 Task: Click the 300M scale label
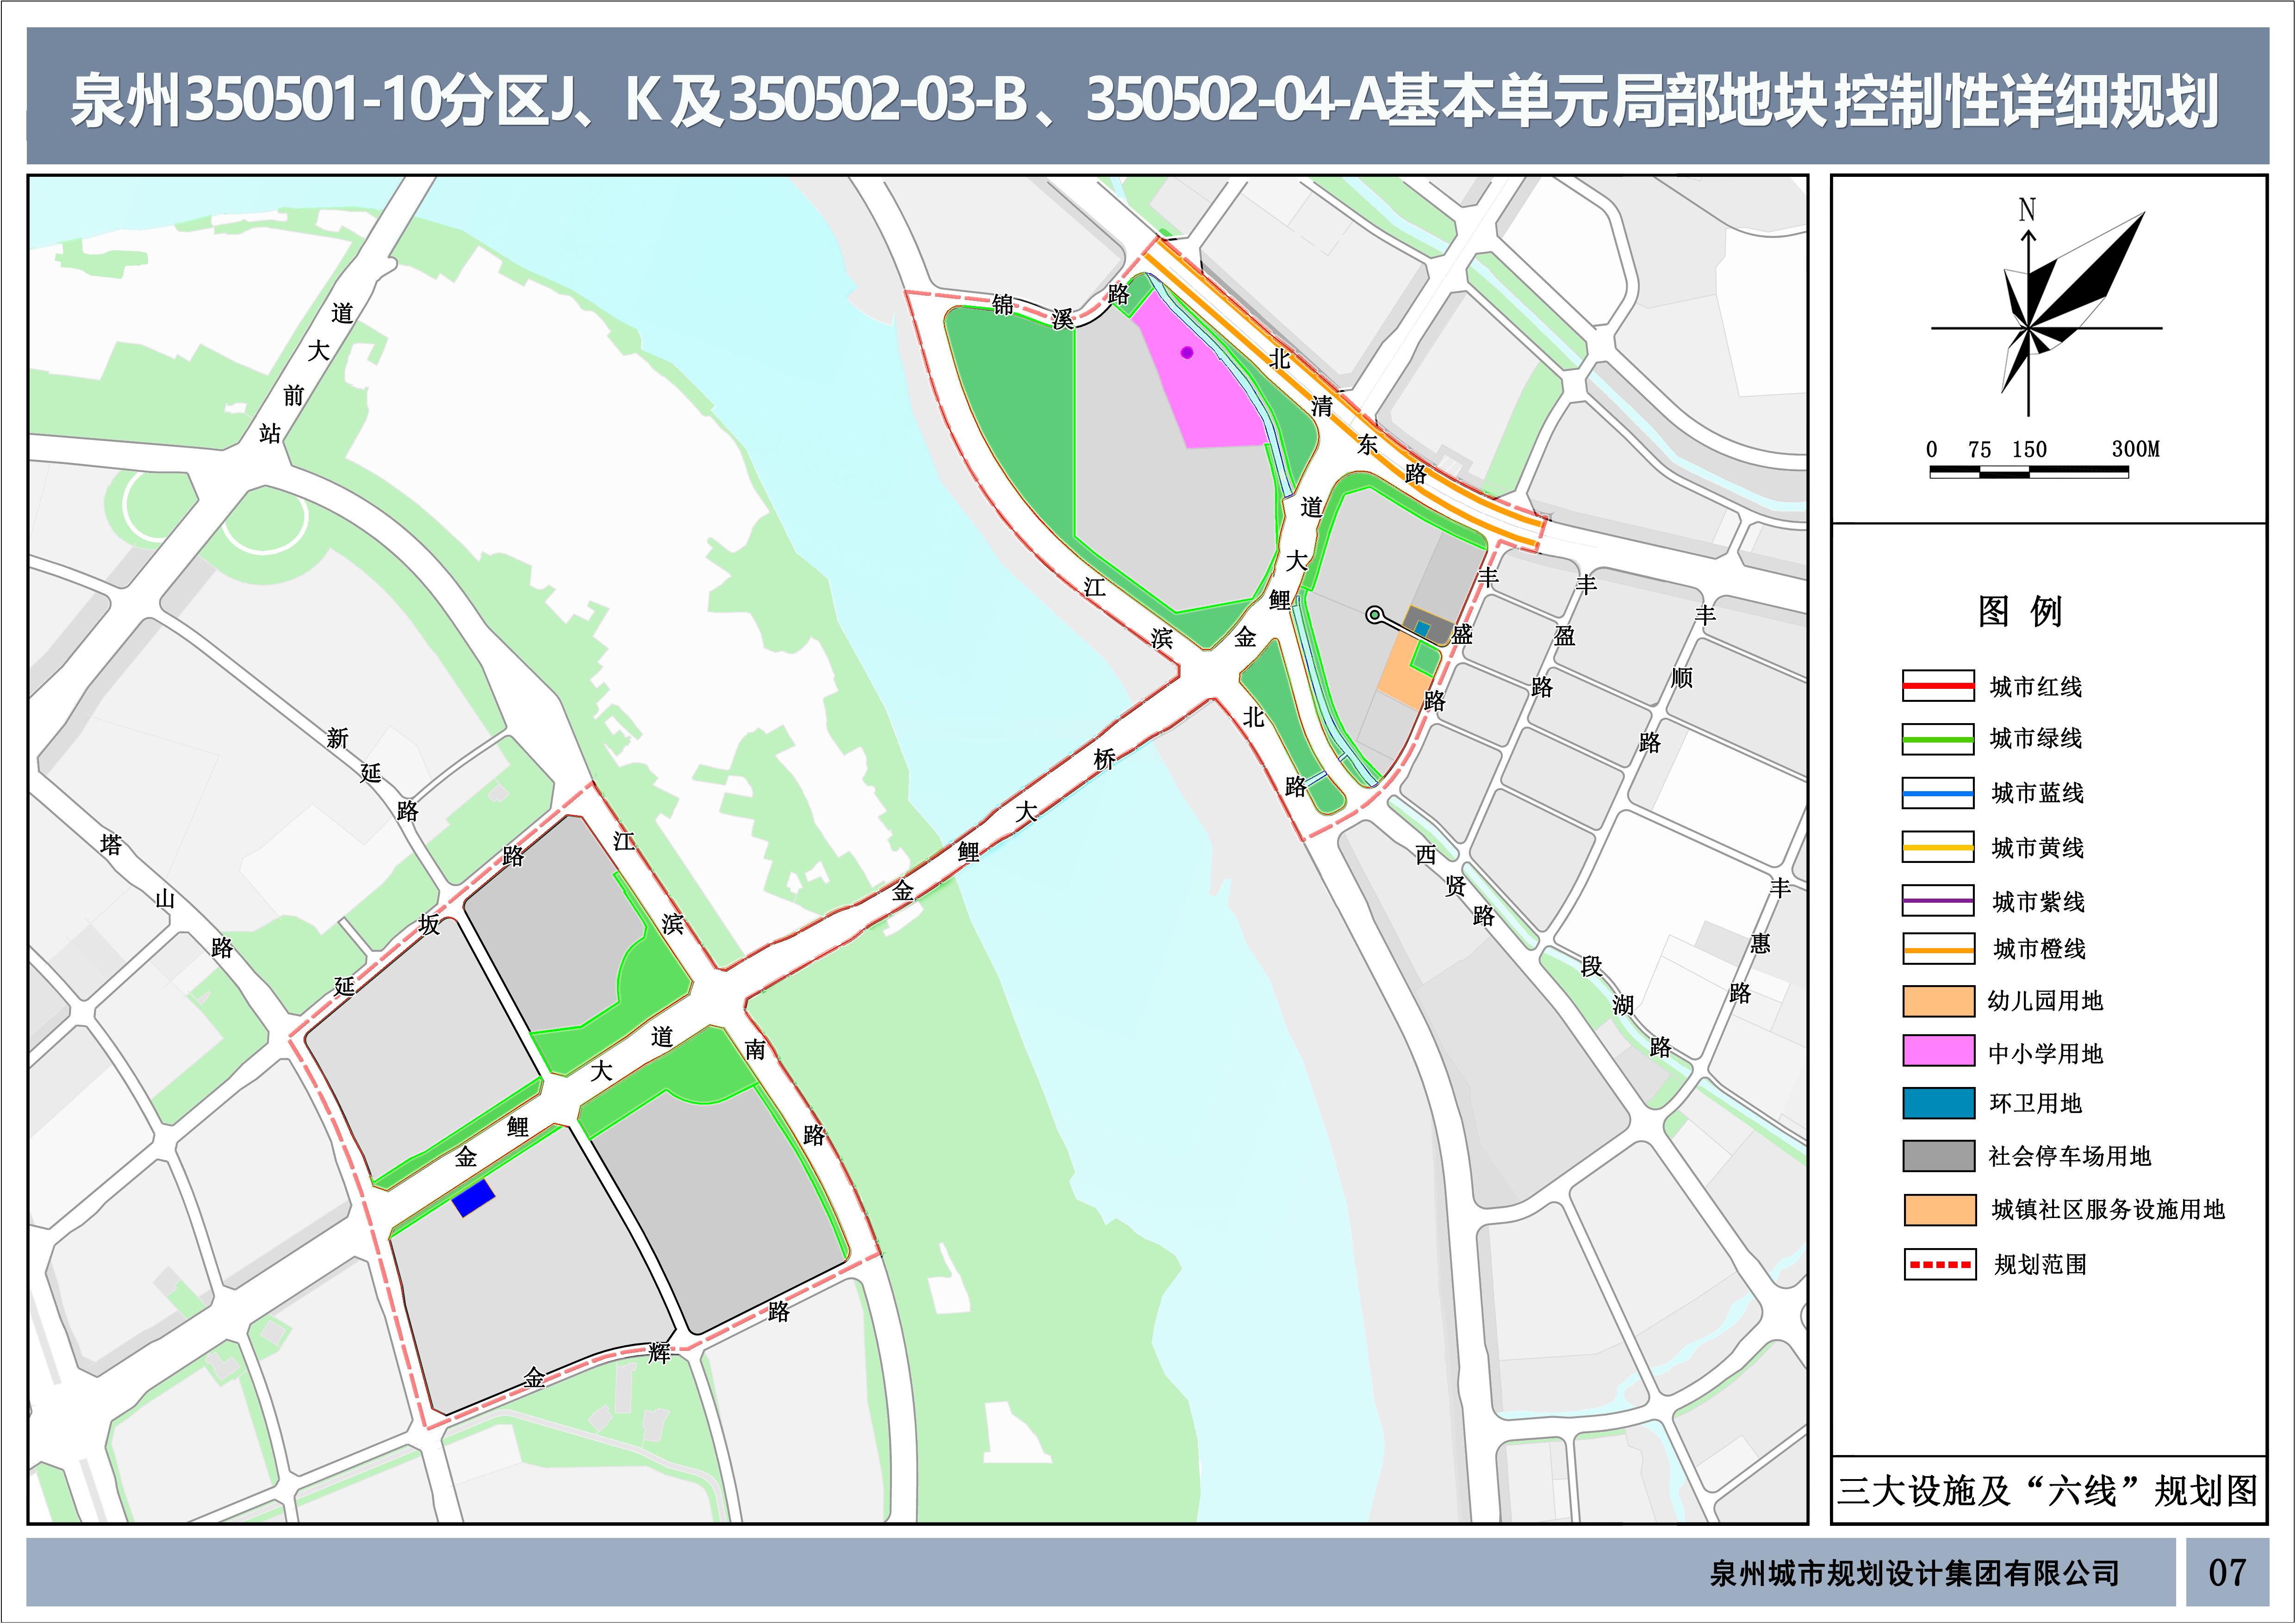pos(2136,449)
